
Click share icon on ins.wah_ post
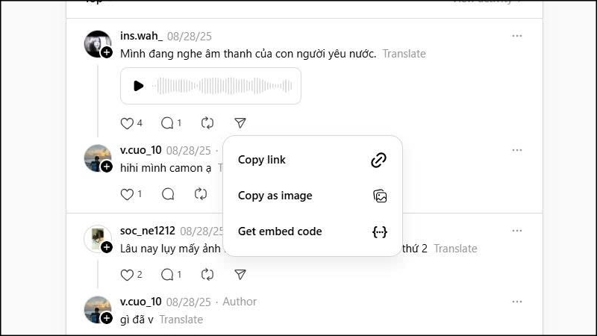coord(240,123)
